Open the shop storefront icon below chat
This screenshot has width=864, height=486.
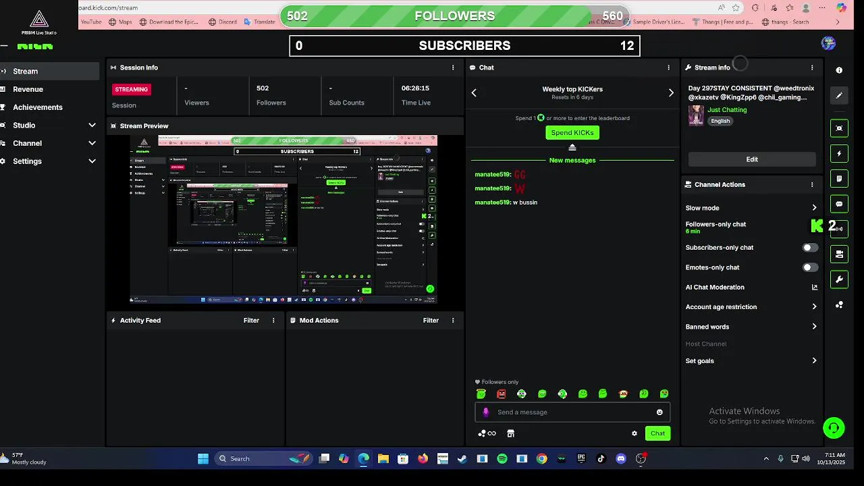511,433
